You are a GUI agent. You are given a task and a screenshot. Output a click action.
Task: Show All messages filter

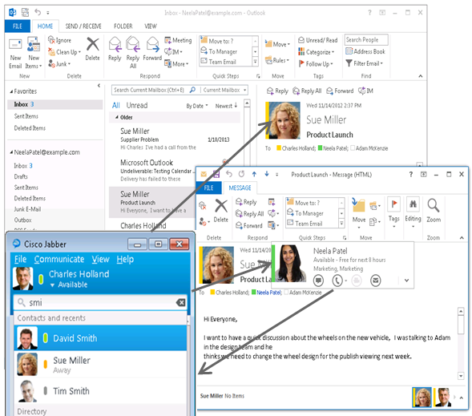pyautogui.click(x=116, y=105)
